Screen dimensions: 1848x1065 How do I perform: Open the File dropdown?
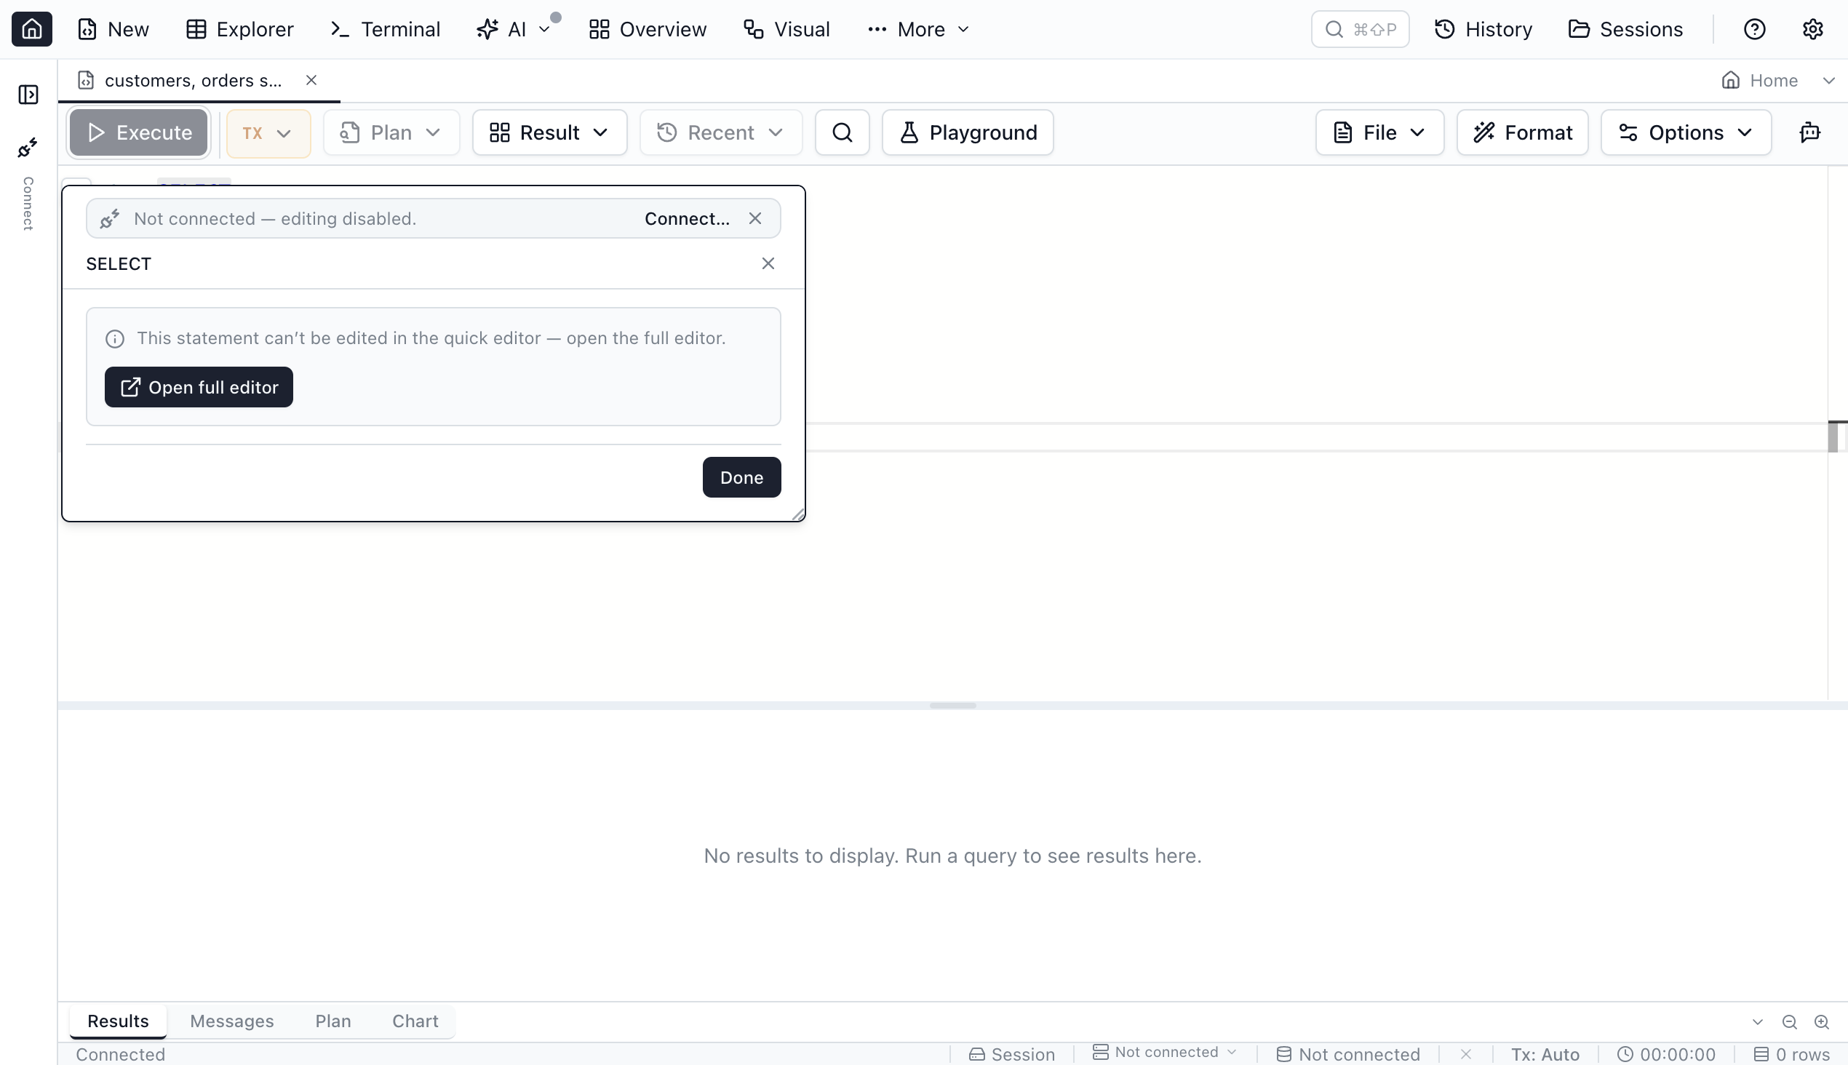point(1379,132)
